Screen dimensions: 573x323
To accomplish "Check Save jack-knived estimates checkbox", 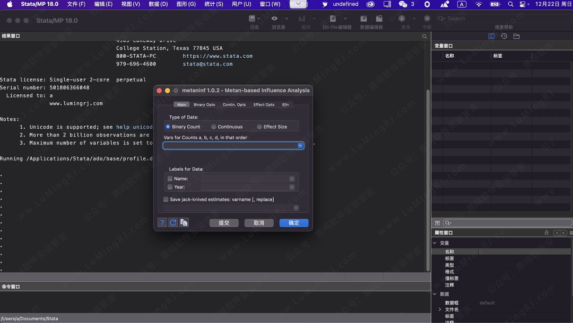I will 166,200.
